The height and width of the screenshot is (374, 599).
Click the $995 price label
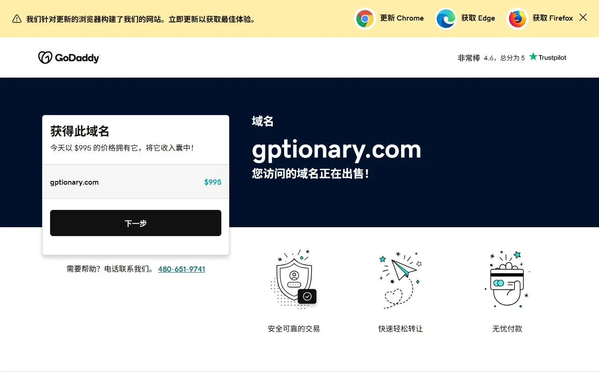tap(213, 182)
